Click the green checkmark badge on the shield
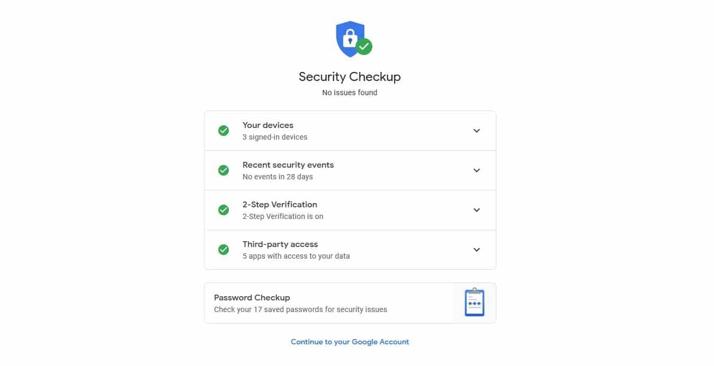The height and width of the screenshot is (366, 714). [364, 47]
